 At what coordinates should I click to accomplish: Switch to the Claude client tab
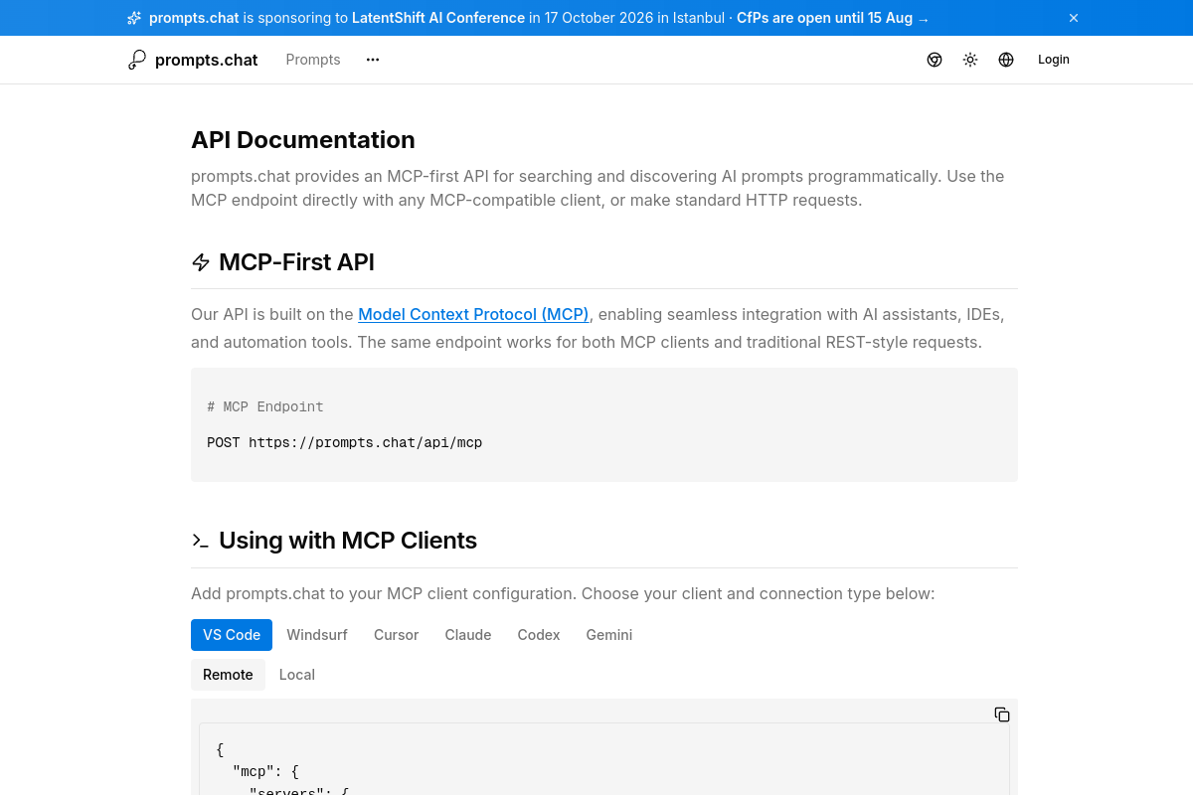tap(468, 635)
